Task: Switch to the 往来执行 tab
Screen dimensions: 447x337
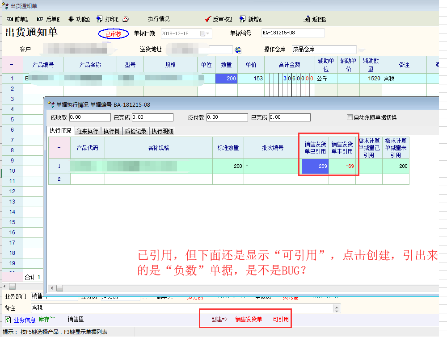Action: (87, 131)
